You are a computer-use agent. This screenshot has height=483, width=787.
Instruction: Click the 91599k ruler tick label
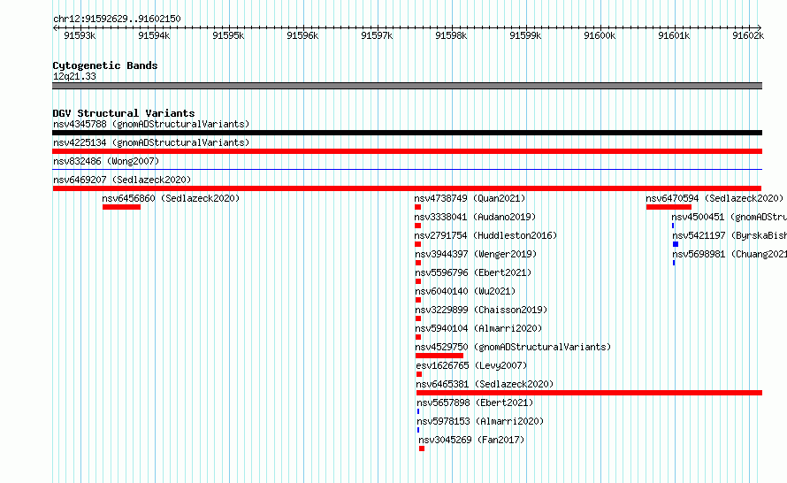525,35
